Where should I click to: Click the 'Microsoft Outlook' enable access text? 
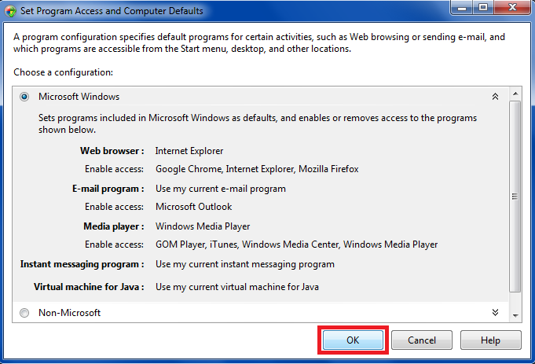(x=193, y=207)
